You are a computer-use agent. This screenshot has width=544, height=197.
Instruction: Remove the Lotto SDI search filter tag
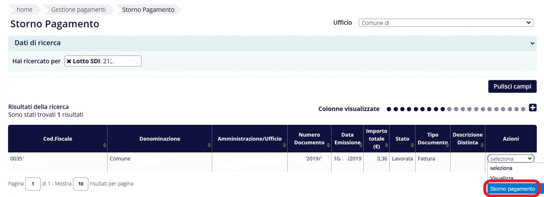69,61
